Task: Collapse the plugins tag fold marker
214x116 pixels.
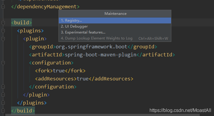Action: [x=3, y=31]
